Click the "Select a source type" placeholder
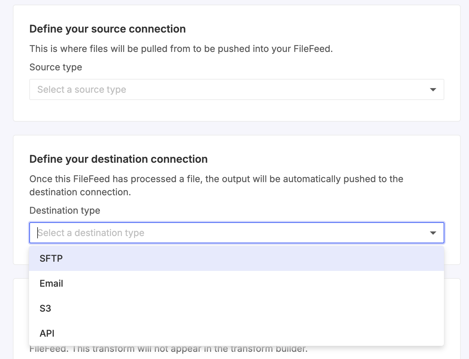Image resolution: width=469 pixels, height=359 pixels. click(82, 89)
